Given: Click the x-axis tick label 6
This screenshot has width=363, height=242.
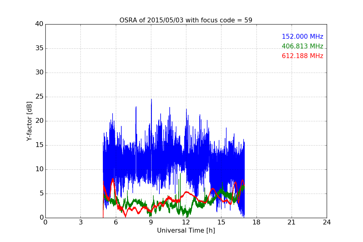Looking at the screenshot, I should click(x=116, y=222).
